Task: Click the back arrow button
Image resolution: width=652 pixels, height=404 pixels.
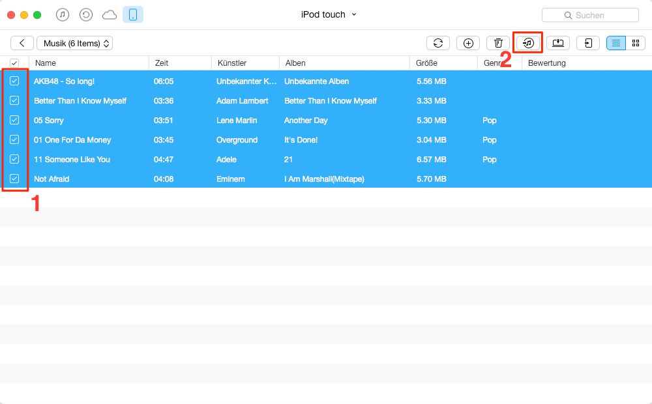Action: pyautogui.click(x=22, y=43)
